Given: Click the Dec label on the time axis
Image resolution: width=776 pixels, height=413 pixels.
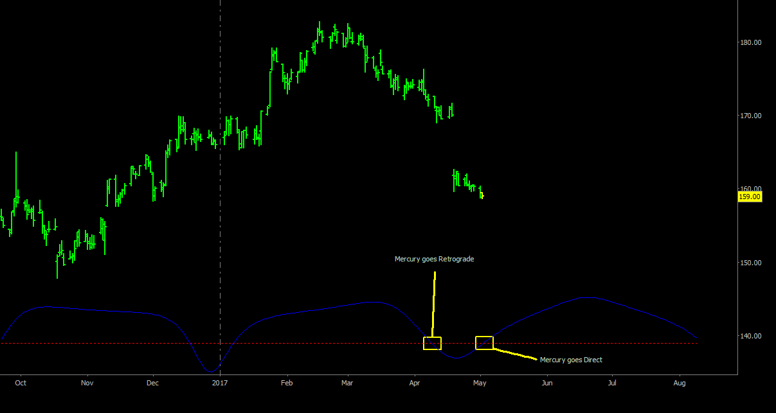Looking at the screenshot, I should (x=153, y=383).
